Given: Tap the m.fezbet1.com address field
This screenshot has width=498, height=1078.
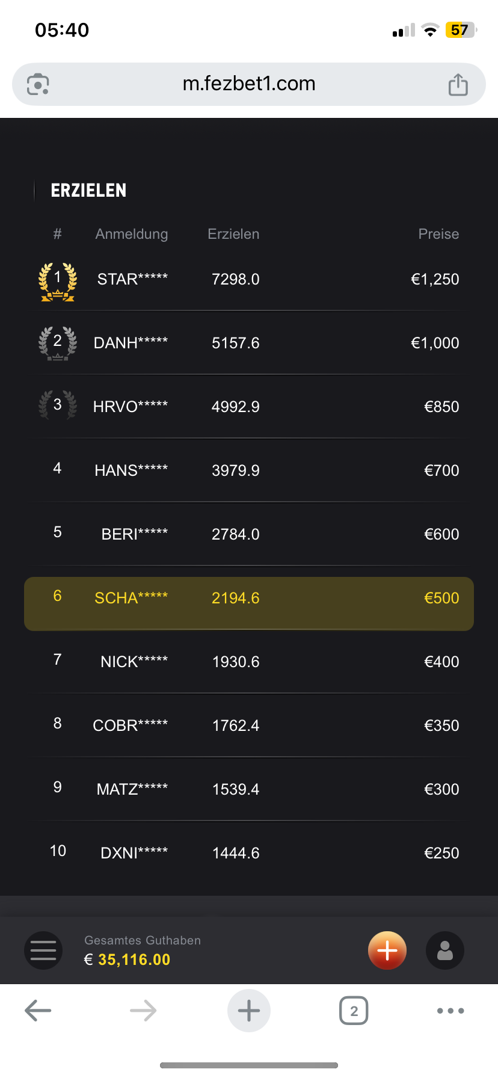Looking at the screenshot, I should (x=249, y=84).
